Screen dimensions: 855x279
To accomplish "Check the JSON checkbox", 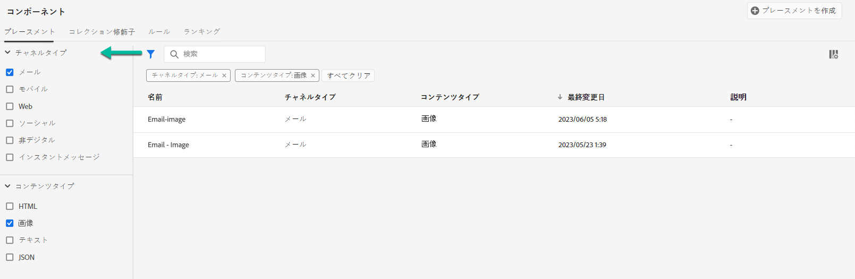I will [x=10, y=257].
